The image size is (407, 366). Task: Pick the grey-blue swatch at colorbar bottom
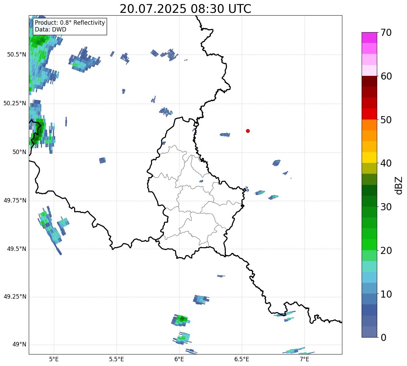tap(369, 332)
